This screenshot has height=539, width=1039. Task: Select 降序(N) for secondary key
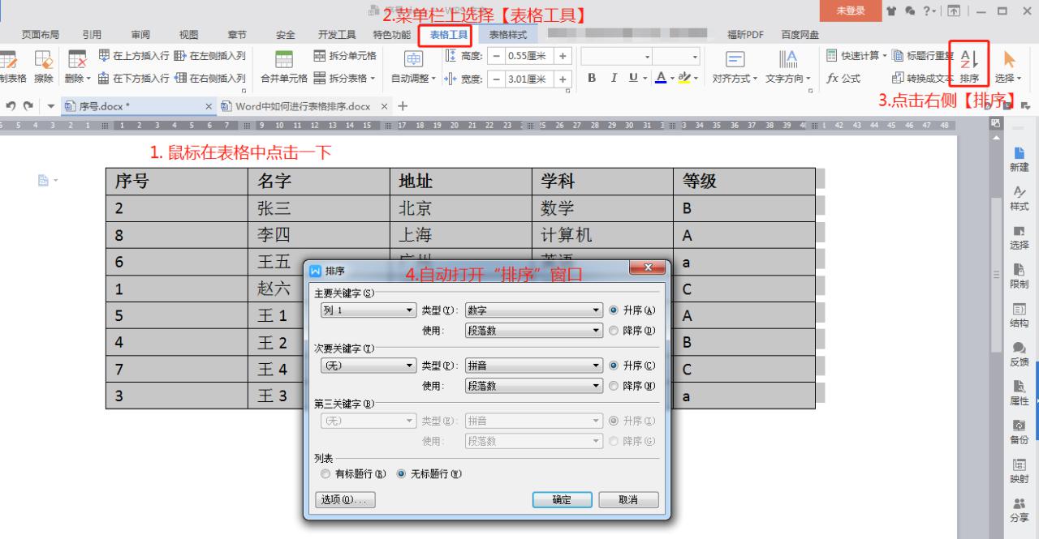point(632,386)
